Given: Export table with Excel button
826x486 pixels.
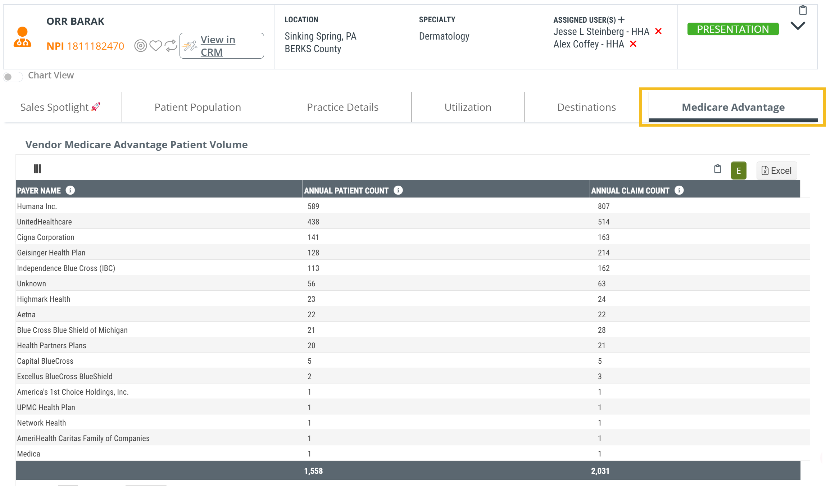Looking at the screenshot, I should [777, 171].
